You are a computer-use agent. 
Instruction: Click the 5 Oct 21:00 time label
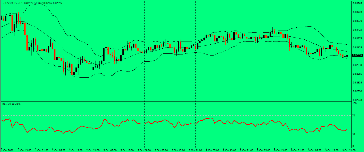click(x=144, y=150)
